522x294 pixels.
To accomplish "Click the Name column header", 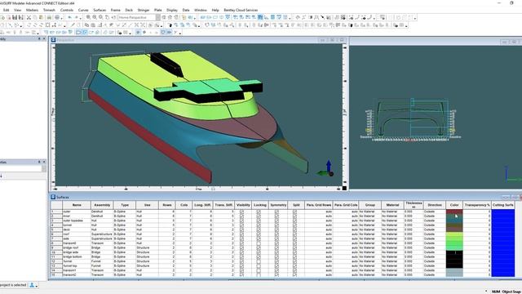I will tap(77, 205).
